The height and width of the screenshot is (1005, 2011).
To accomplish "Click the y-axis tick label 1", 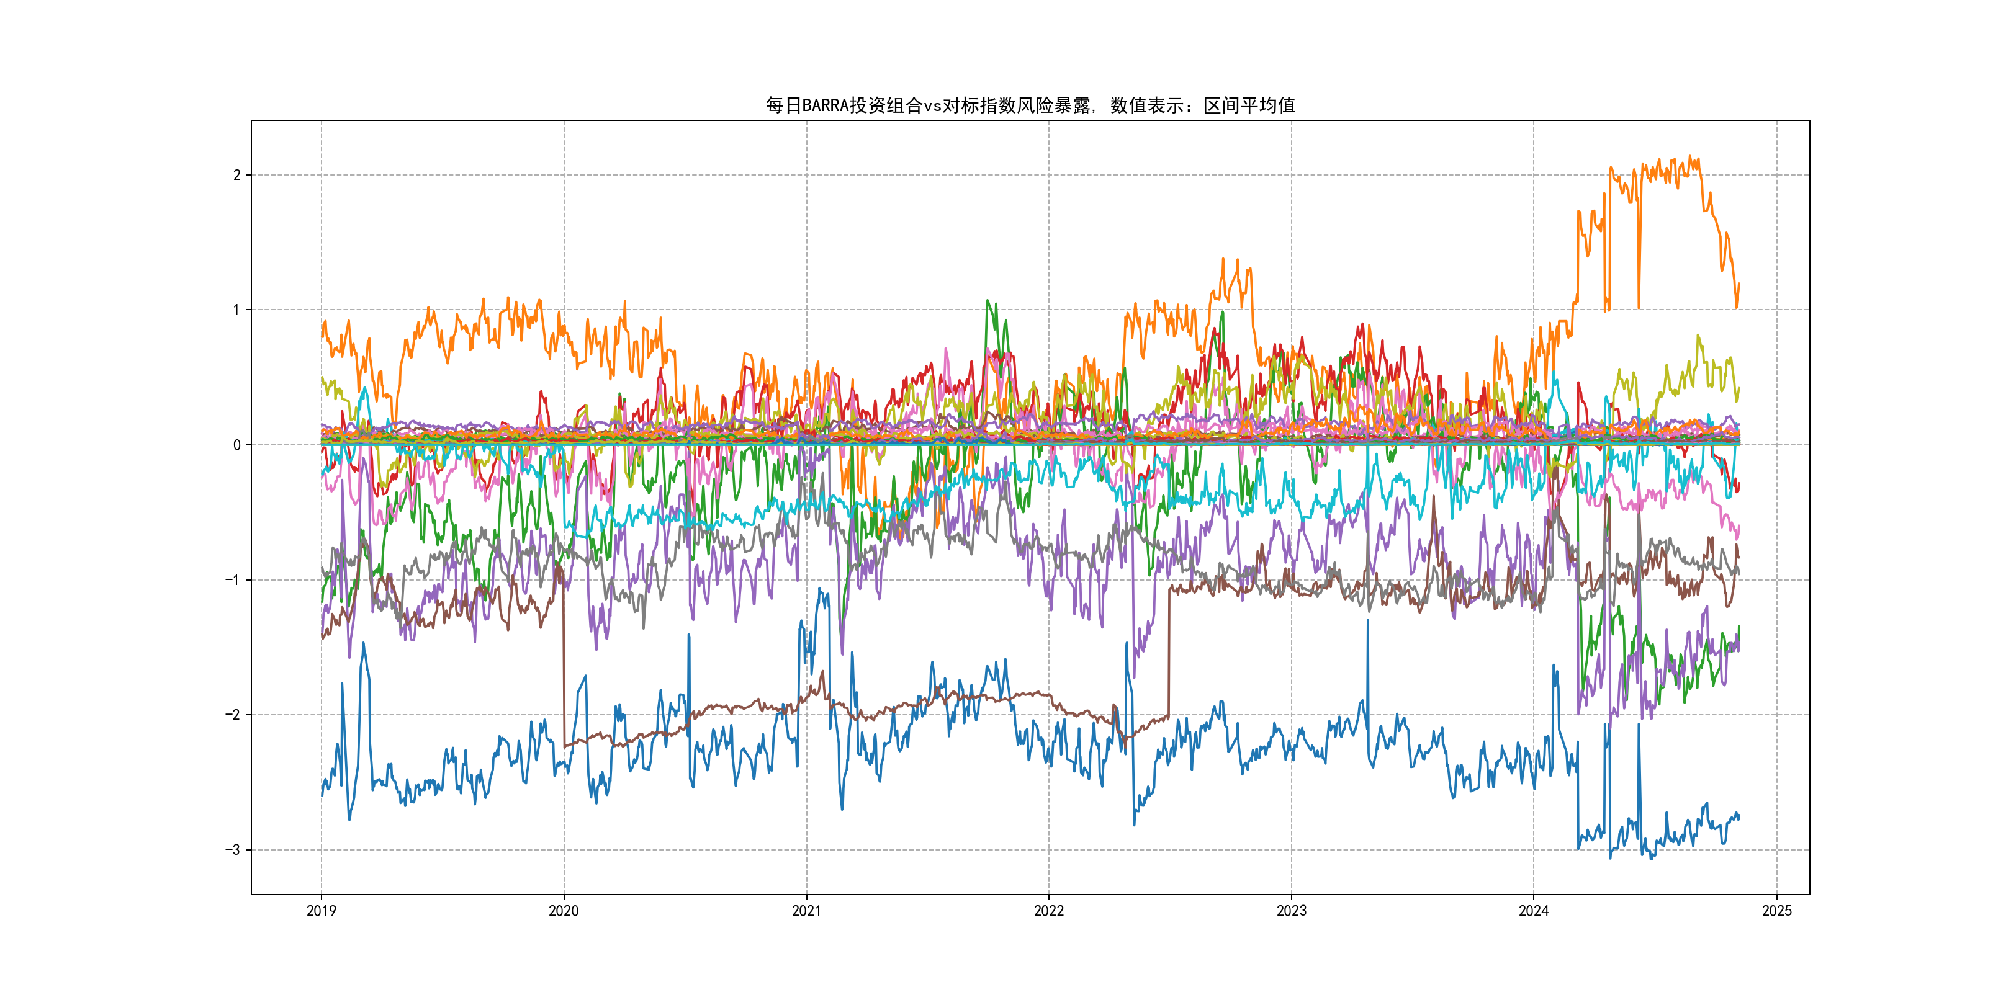I will point(236,310).
